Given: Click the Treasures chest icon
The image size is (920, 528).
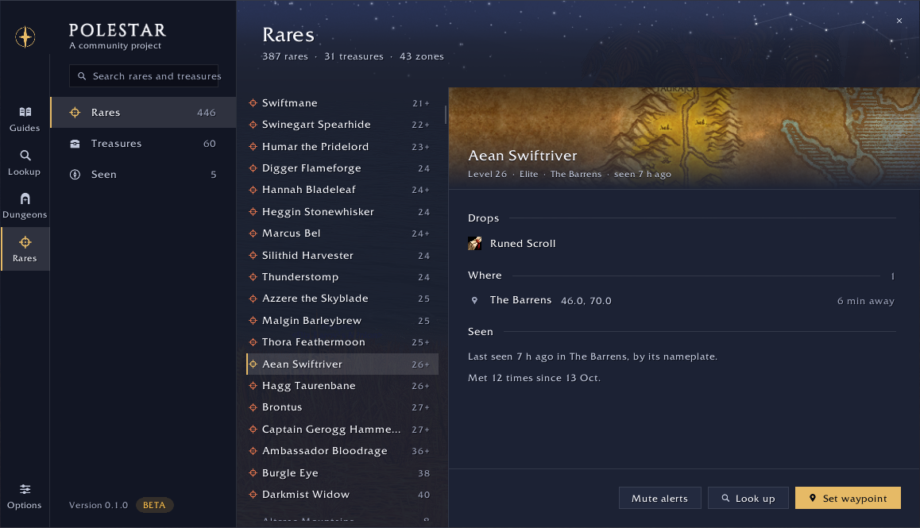Looking at the screenshot, I should point(75,144).
